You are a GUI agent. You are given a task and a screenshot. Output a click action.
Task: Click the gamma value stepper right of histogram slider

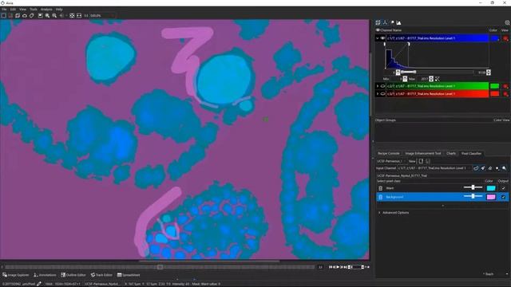(488, 73)
